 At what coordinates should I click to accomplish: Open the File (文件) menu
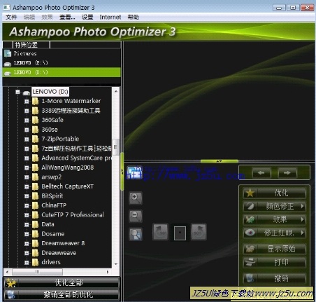[x=11, y=17]
